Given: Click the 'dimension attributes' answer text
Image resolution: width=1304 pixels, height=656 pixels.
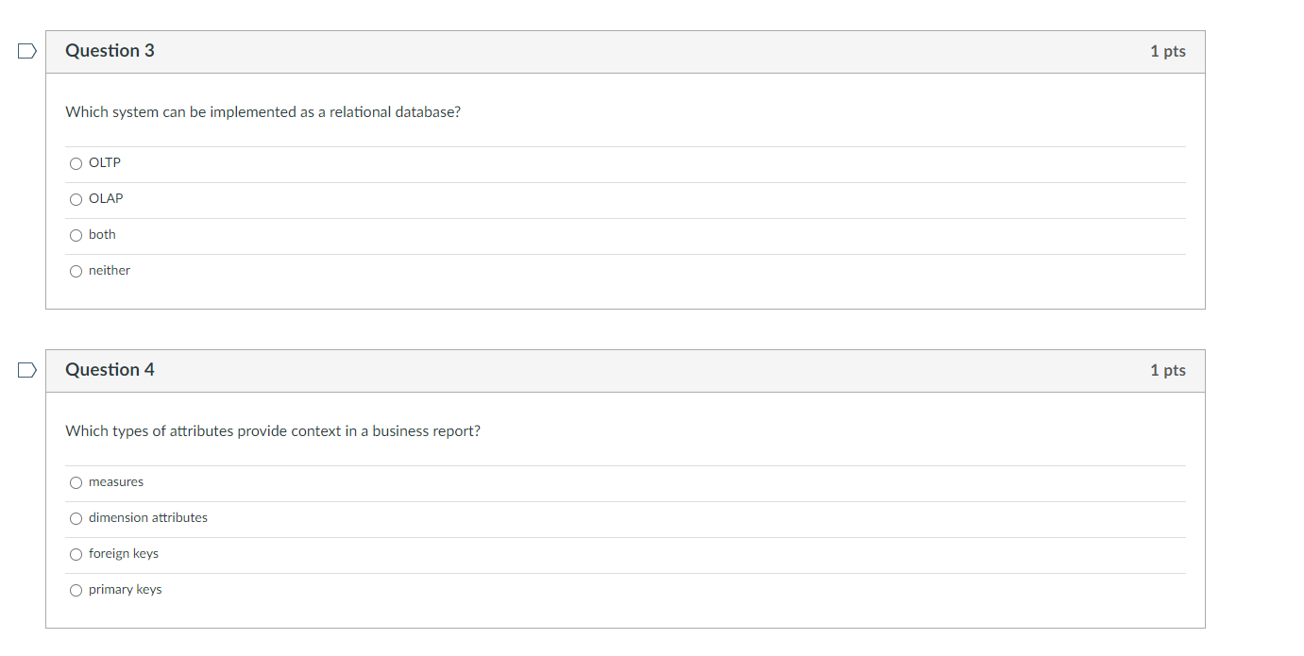Looking at the screenshot, I should click(x=148, y=518).
